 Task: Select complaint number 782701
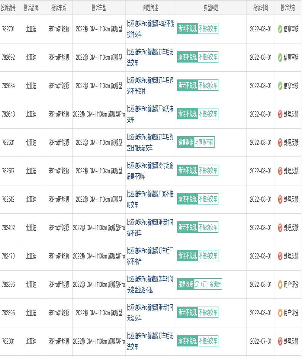(8, 29)
